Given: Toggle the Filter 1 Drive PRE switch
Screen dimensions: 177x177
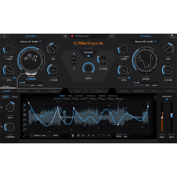Looking at the screenshot, I should click(x=12, y=57).
